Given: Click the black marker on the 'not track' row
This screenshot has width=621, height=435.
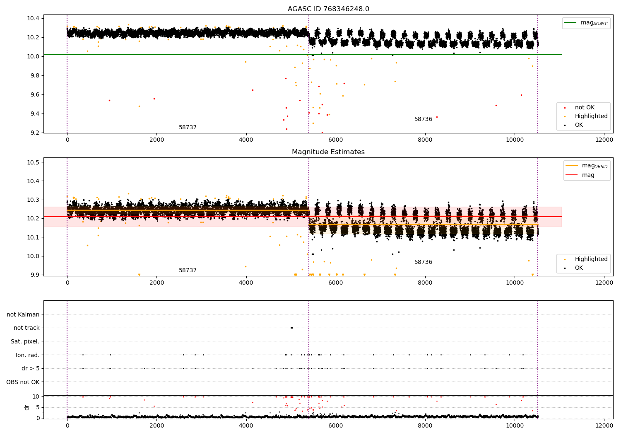Looking at the screenshot, I should tap(292, 328).
